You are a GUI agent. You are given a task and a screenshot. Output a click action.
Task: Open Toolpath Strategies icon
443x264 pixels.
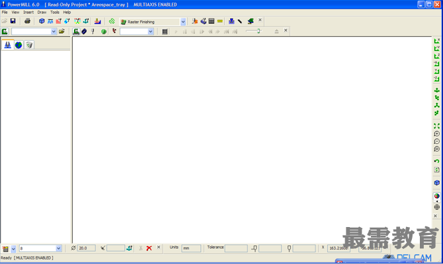[97, 21]
